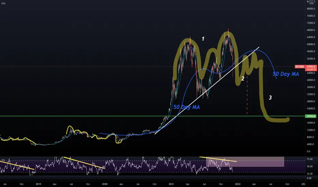Viewport: 318px width, 187px height.
Task: Click the current price label 47593.0
Action: pos(311,67)
